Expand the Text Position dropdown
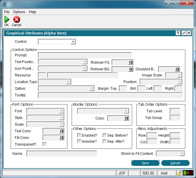This screenshot has height=178, width=196. (x=85, y=62)
